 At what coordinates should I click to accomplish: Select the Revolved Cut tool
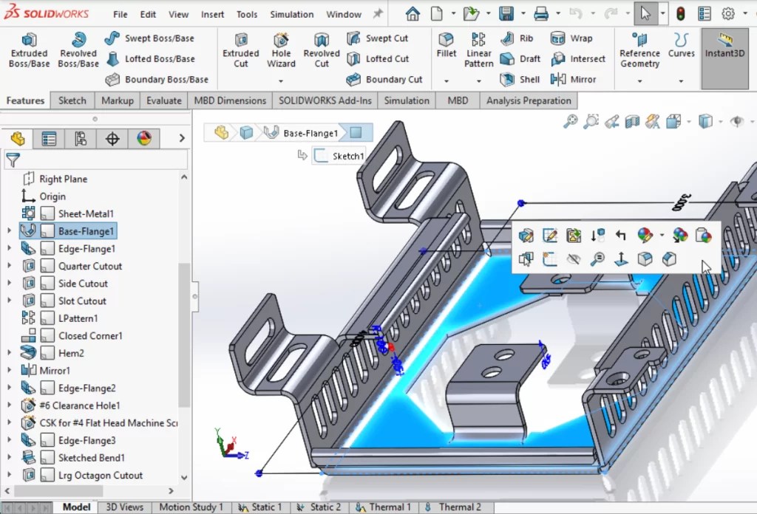[322, 50]
